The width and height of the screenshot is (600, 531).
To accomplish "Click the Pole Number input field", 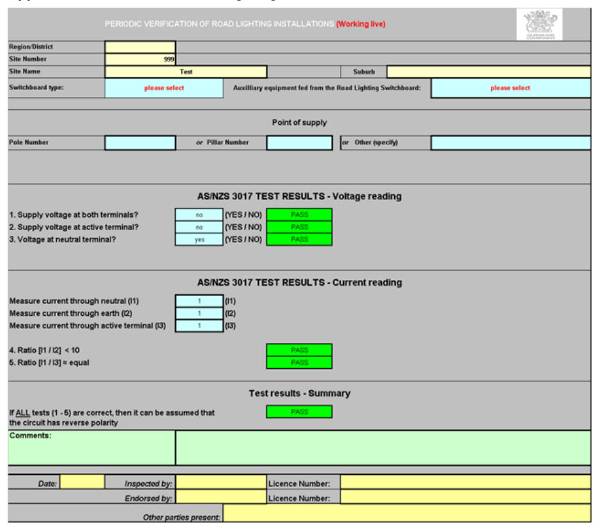I will point(140,142).
